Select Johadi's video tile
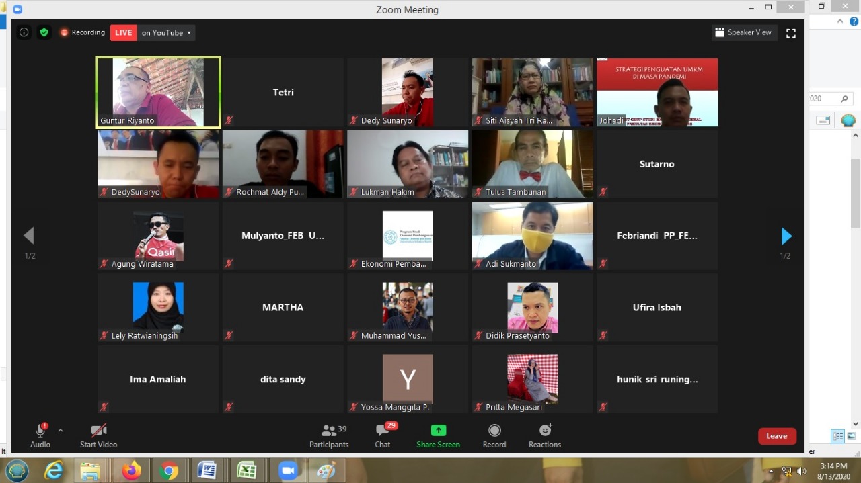The image size is (861, 483). [657, 92]
